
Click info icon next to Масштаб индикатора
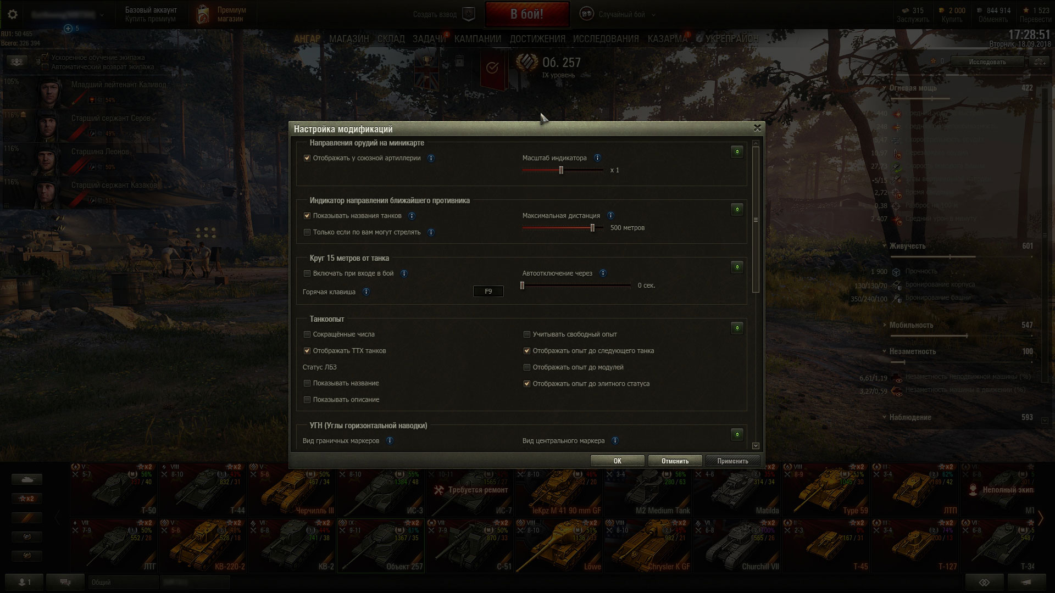point(597,158)
